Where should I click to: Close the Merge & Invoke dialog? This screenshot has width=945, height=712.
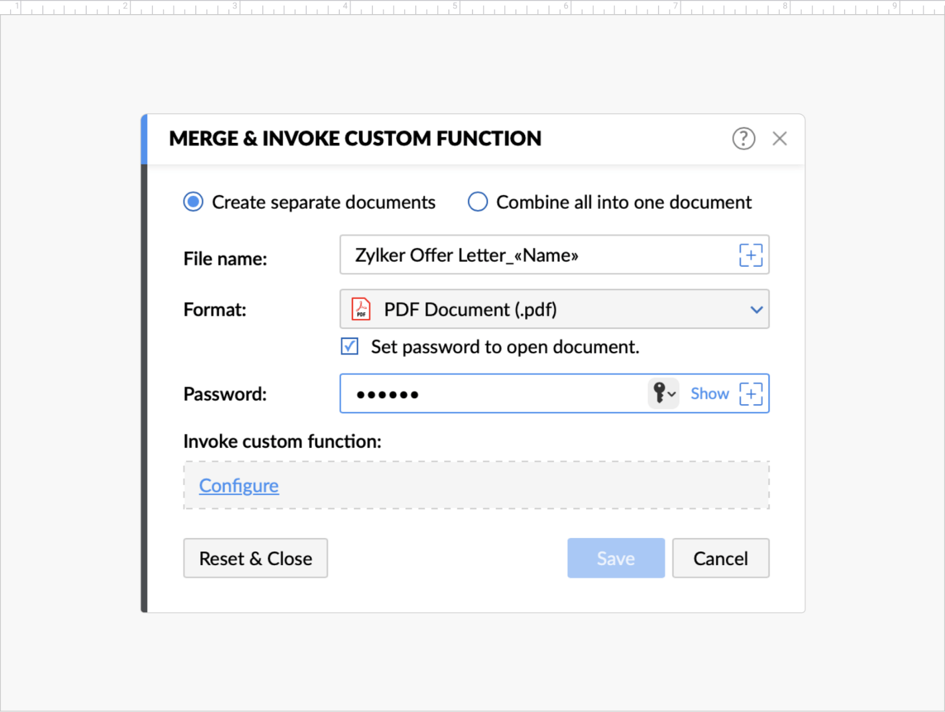(779, 139)
